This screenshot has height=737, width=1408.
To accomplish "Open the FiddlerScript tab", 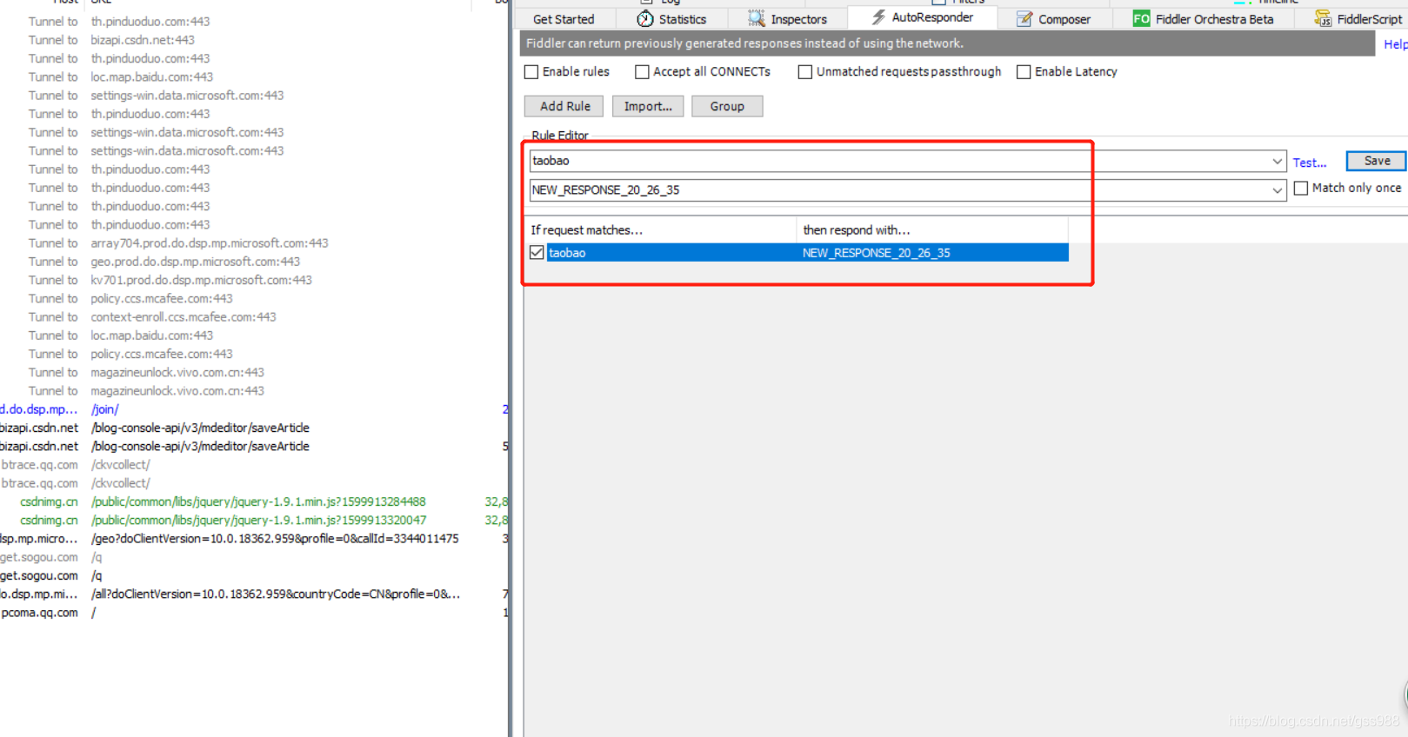I will click(1358, 19).
